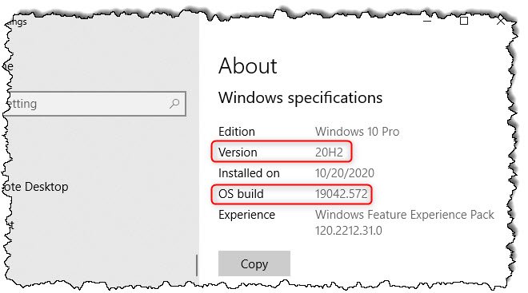Click the Version label

point(238,152)
